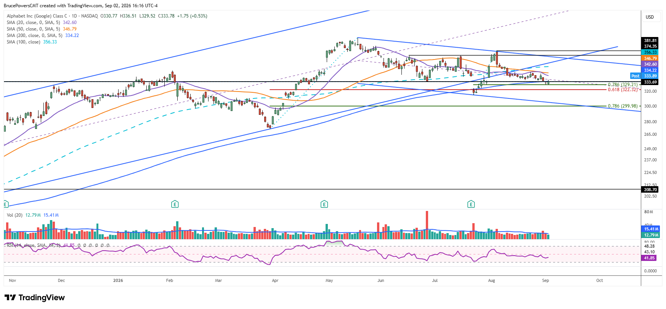Click the 41.85 RSI value tag
The image size is (666, 309).
pos(650,258)
